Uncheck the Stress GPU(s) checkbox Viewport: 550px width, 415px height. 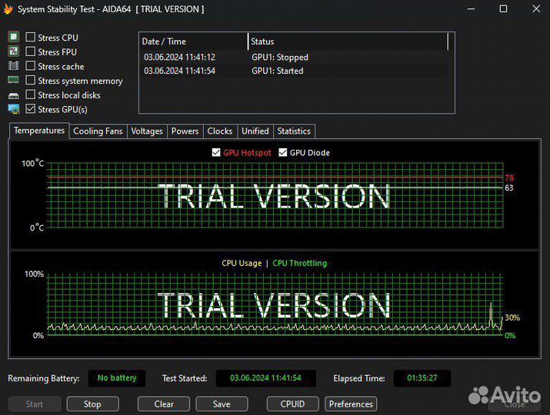click(31, 109)
